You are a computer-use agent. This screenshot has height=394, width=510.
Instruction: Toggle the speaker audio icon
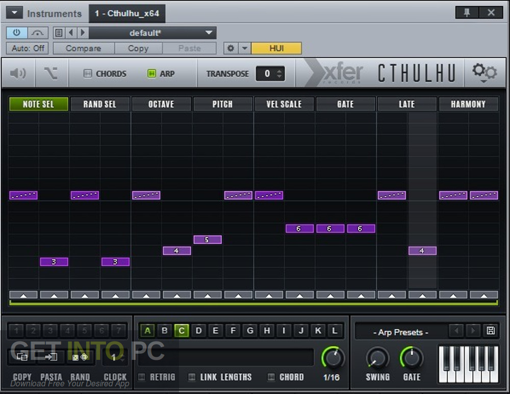click(18, 73)
